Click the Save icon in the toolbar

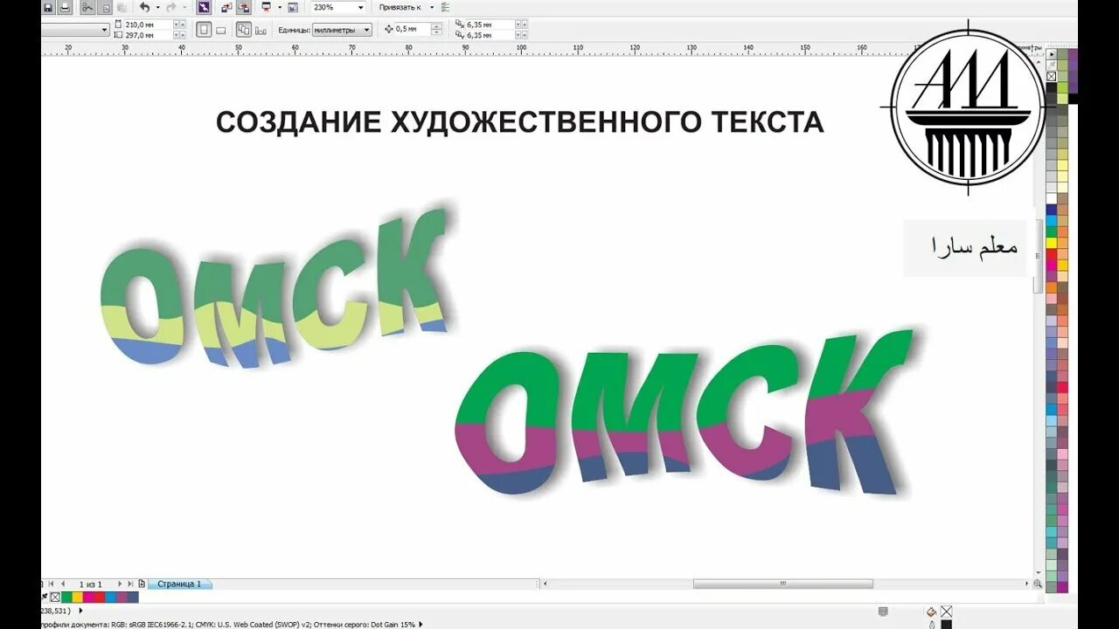[47, 8]
